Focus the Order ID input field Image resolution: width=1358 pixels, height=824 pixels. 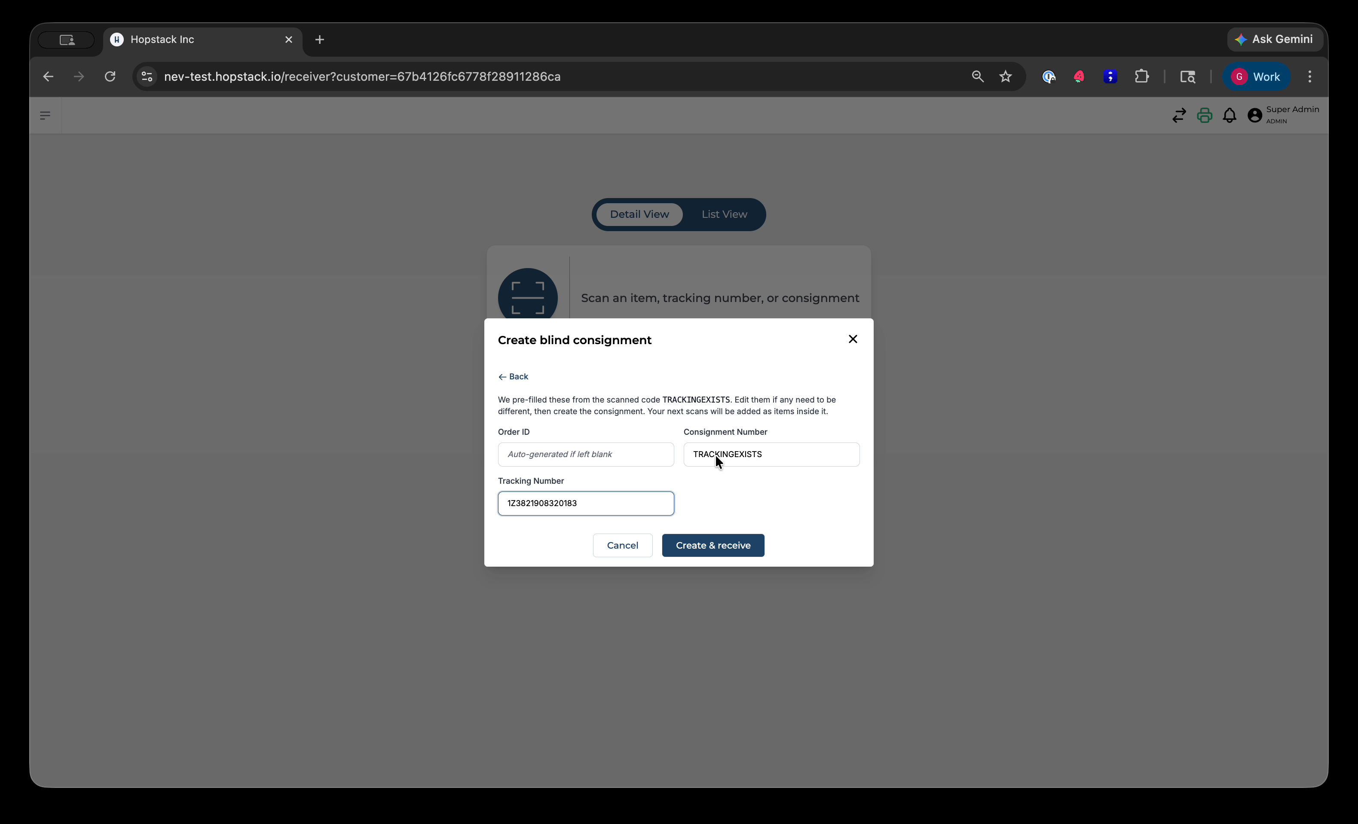tap(586, 455)
